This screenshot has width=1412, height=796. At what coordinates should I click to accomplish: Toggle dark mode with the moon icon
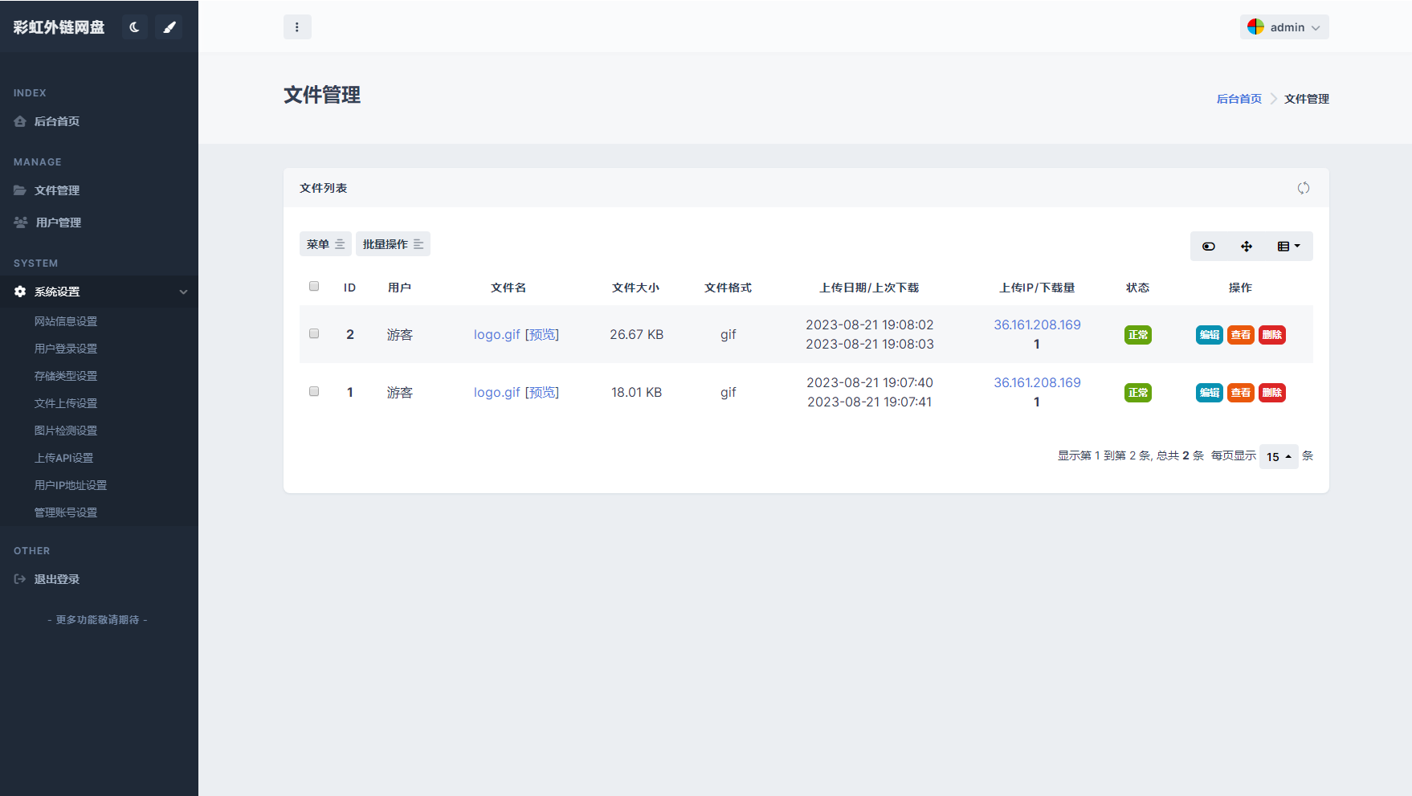point(134,27)
